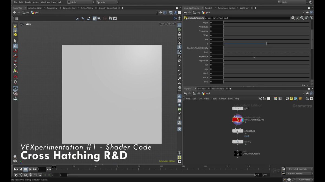The height and width of the screenshot is (182, 325).
Task: Select the arrow Select tool in left toolbar
Action: click(15, 41)
